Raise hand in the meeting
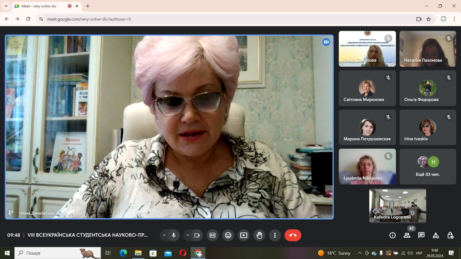461x259 pixels. coord(259,235)
